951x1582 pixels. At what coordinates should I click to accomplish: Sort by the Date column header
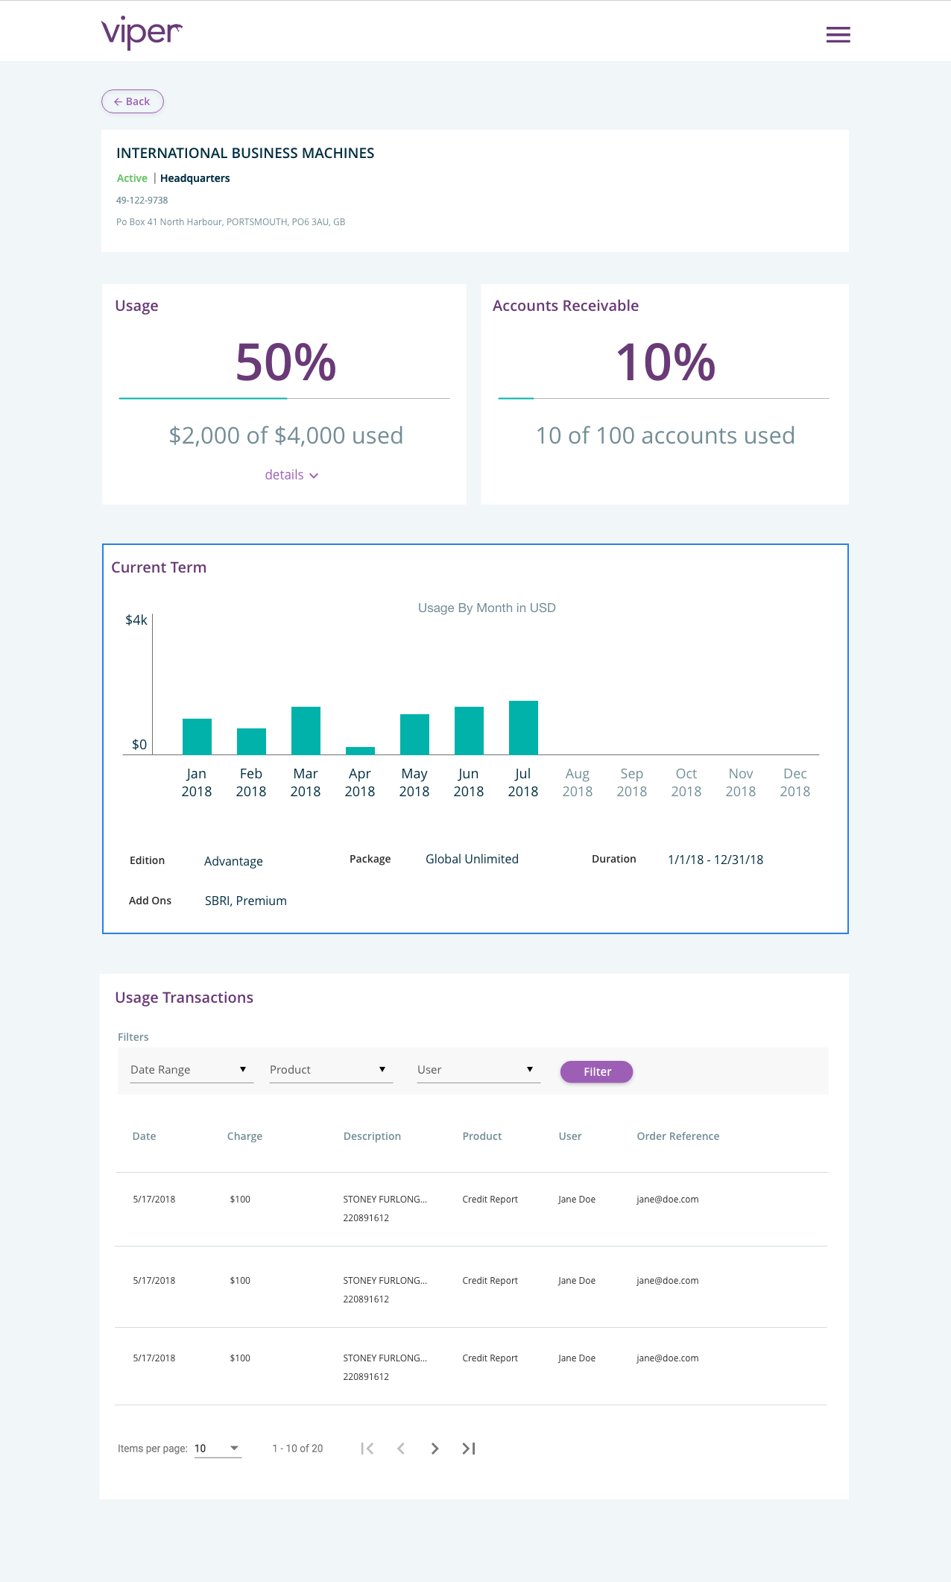click(x=144, y=1136)
